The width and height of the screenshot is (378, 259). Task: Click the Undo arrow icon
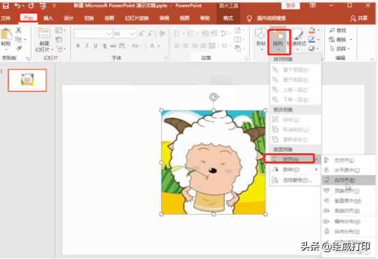(17, 5)
